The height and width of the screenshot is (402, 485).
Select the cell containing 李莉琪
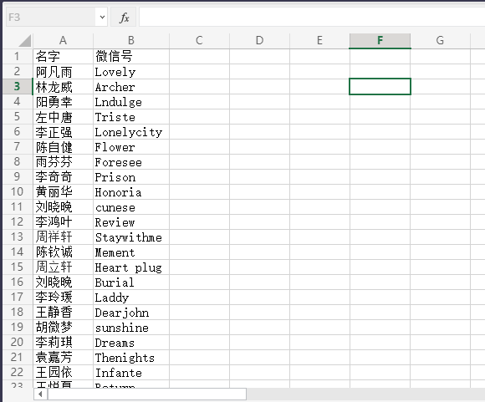(x=63, y=342)
